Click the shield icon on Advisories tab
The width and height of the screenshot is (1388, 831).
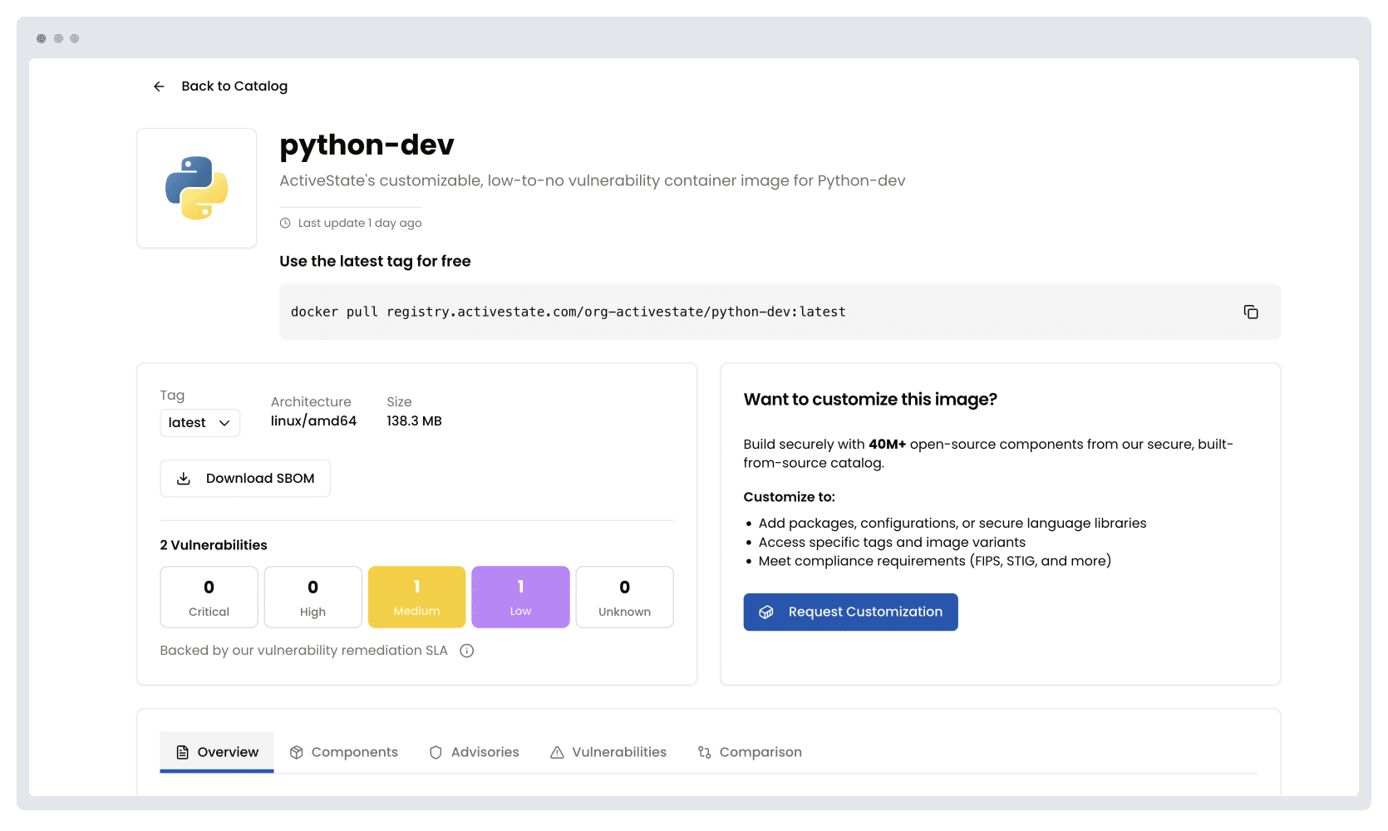click(x=436, y=752)
